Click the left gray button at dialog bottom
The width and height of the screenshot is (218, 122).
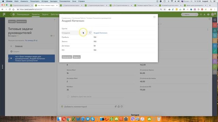(67, 57)
